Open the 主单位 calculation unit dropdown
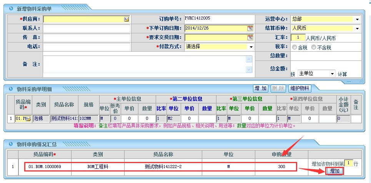This screenshot has height=183, width=371. [x=332, y=74]
